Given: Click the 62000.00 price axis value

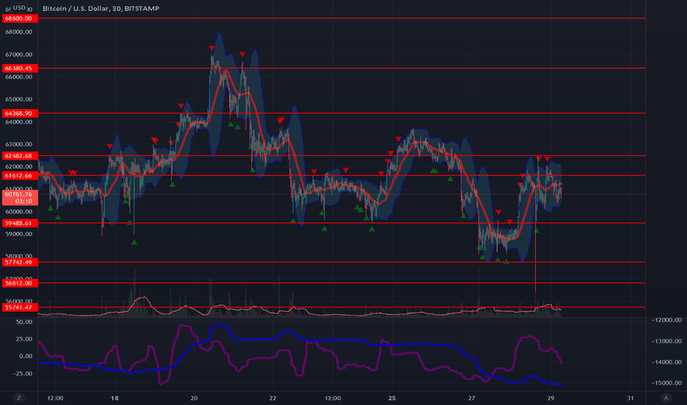Looking at the screenshot, I should click(19, 167).
